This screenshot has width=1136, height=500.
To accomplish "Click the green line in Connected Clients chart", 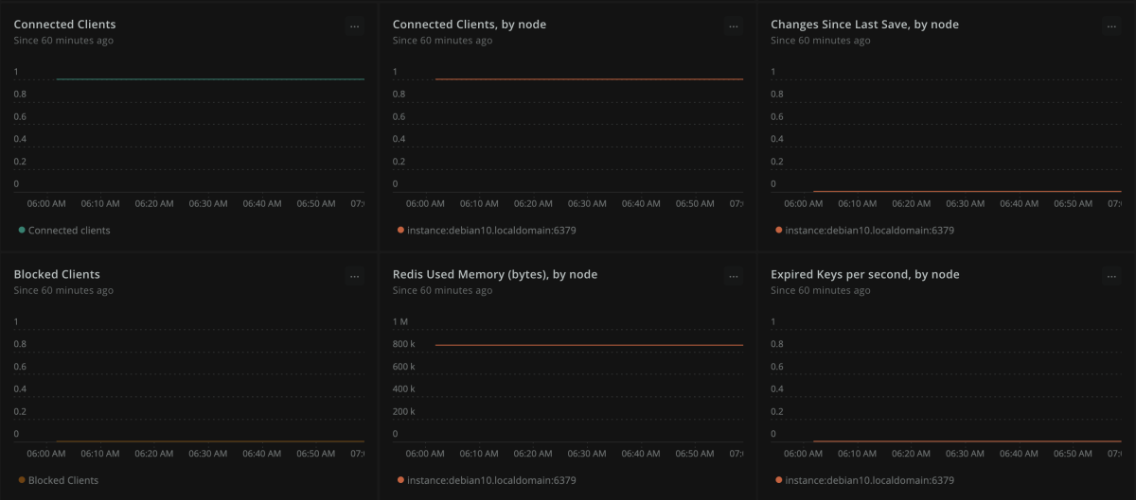I will tap(208, 79).
